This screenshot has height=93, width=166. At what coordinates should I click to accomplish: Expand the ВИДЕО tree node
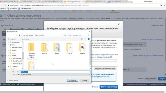(x=8, y=50)
